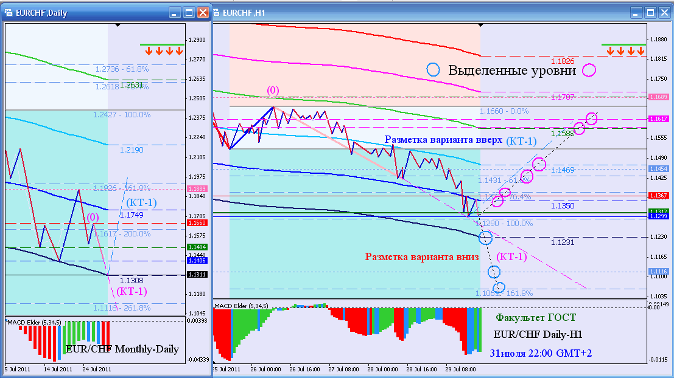Click the magenta 1.1617 price tag in H1 chart
The height and width of the screenshot is (378, 674).
[x=659, y=119]
